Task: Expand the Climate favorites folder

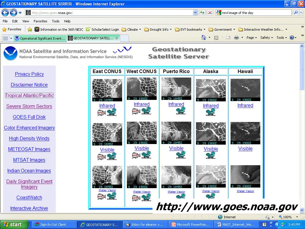Action: point(131,30)
